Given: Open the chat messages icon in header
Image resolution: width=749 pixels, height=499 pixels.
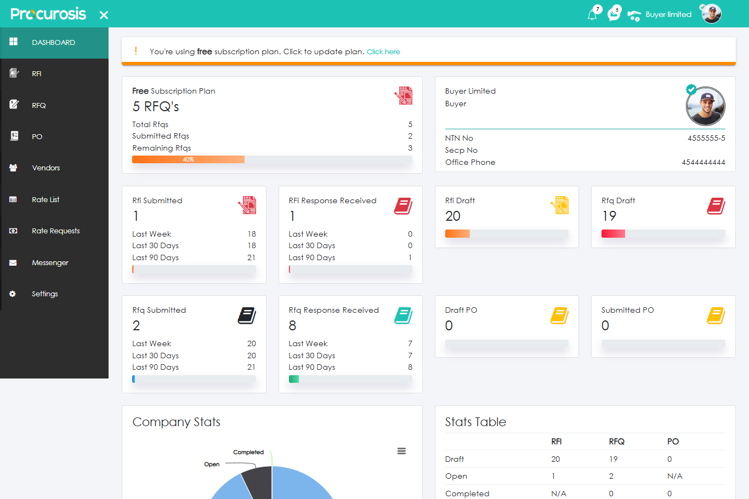Looking at the screenshot, I should pos(614,15).
